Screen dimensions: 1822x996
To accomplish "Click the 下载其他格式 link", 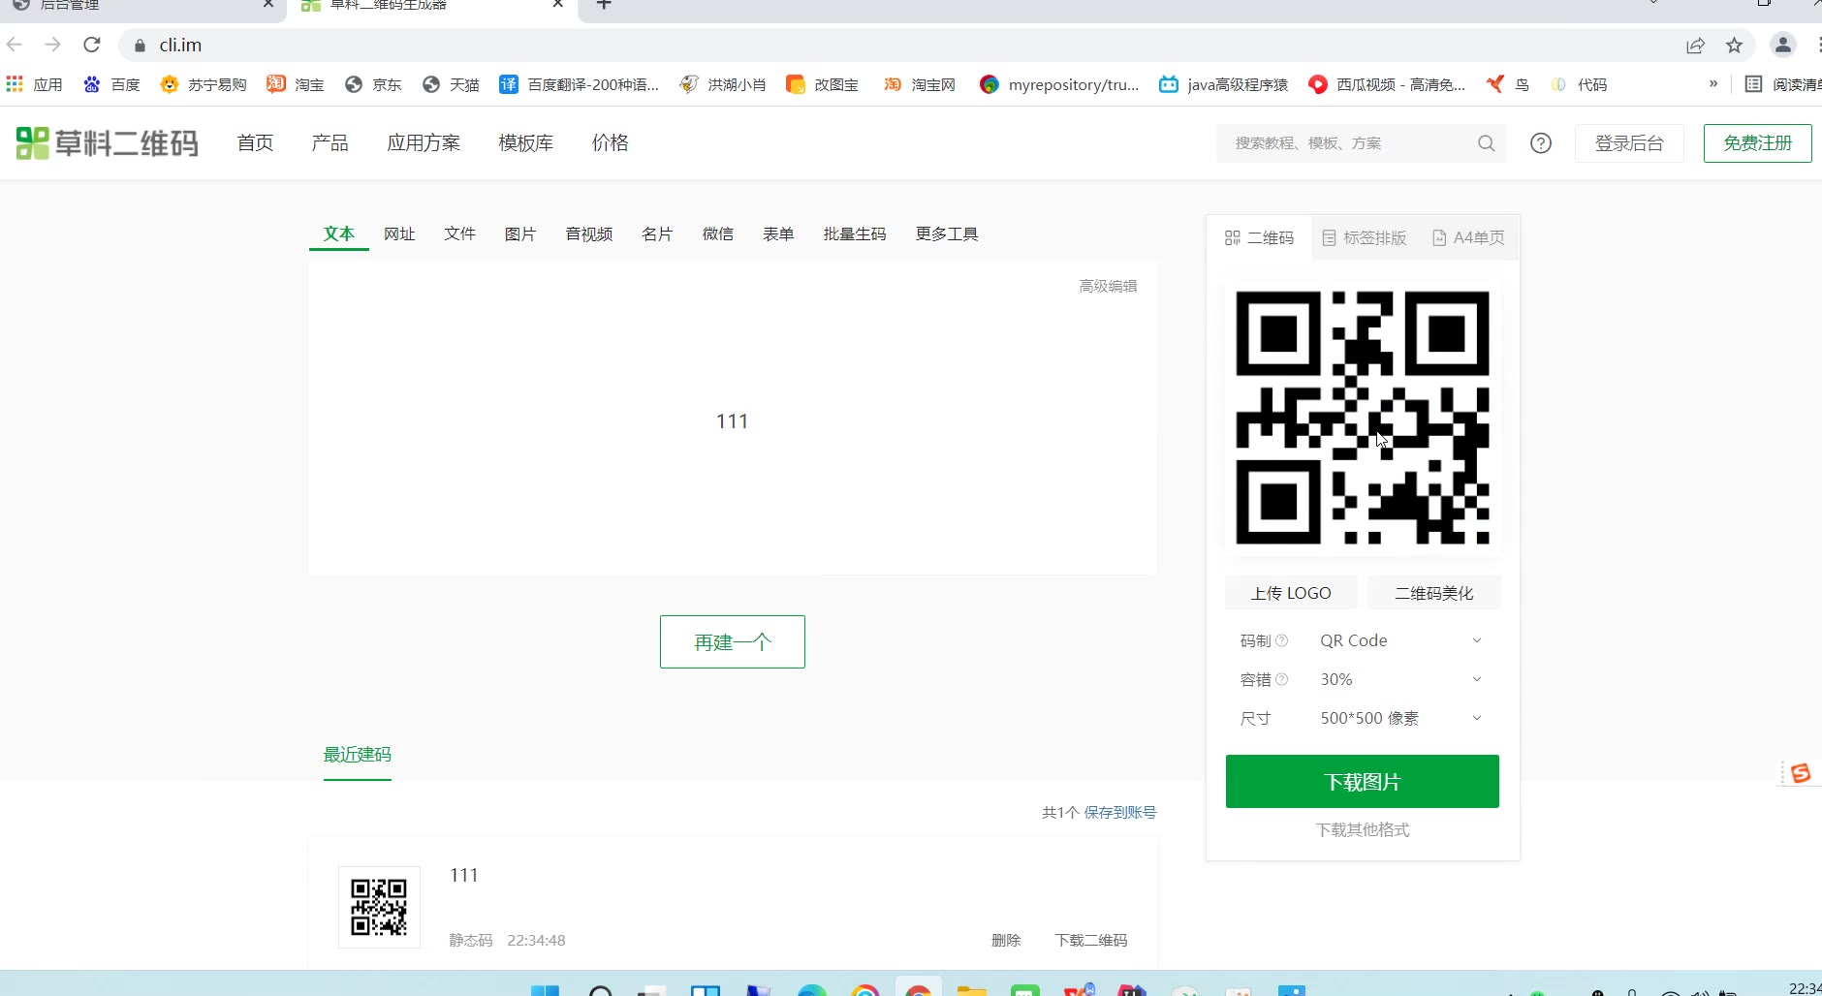I will [x=1363, y=829].
